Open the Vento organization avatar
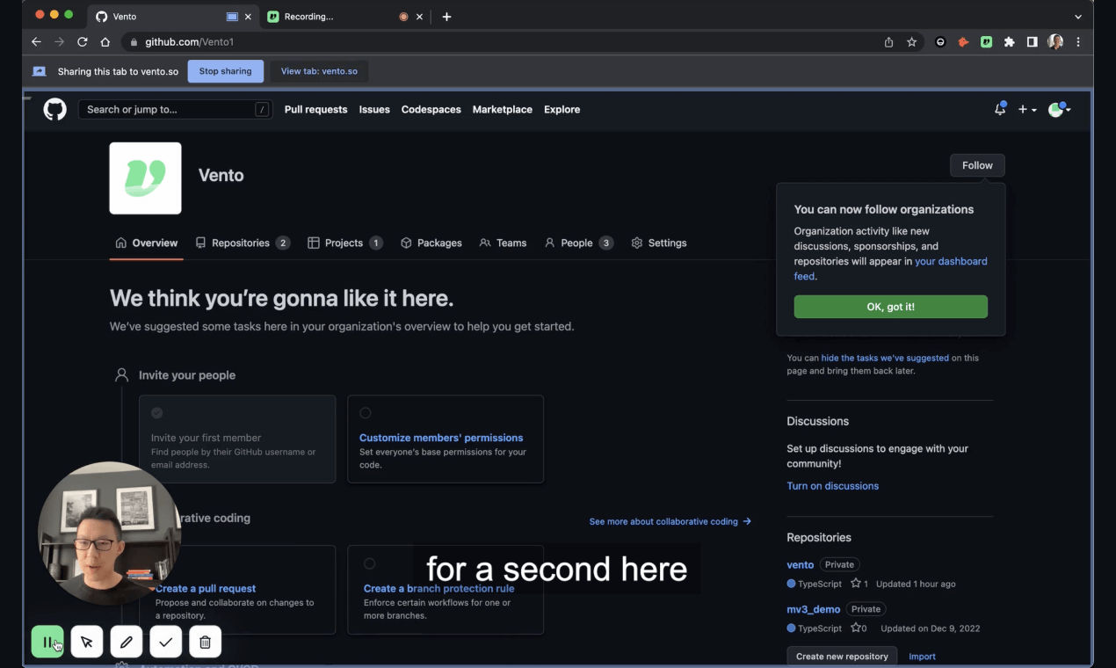The width and height of the screenshot is (1116, 668). pos(145,178)
